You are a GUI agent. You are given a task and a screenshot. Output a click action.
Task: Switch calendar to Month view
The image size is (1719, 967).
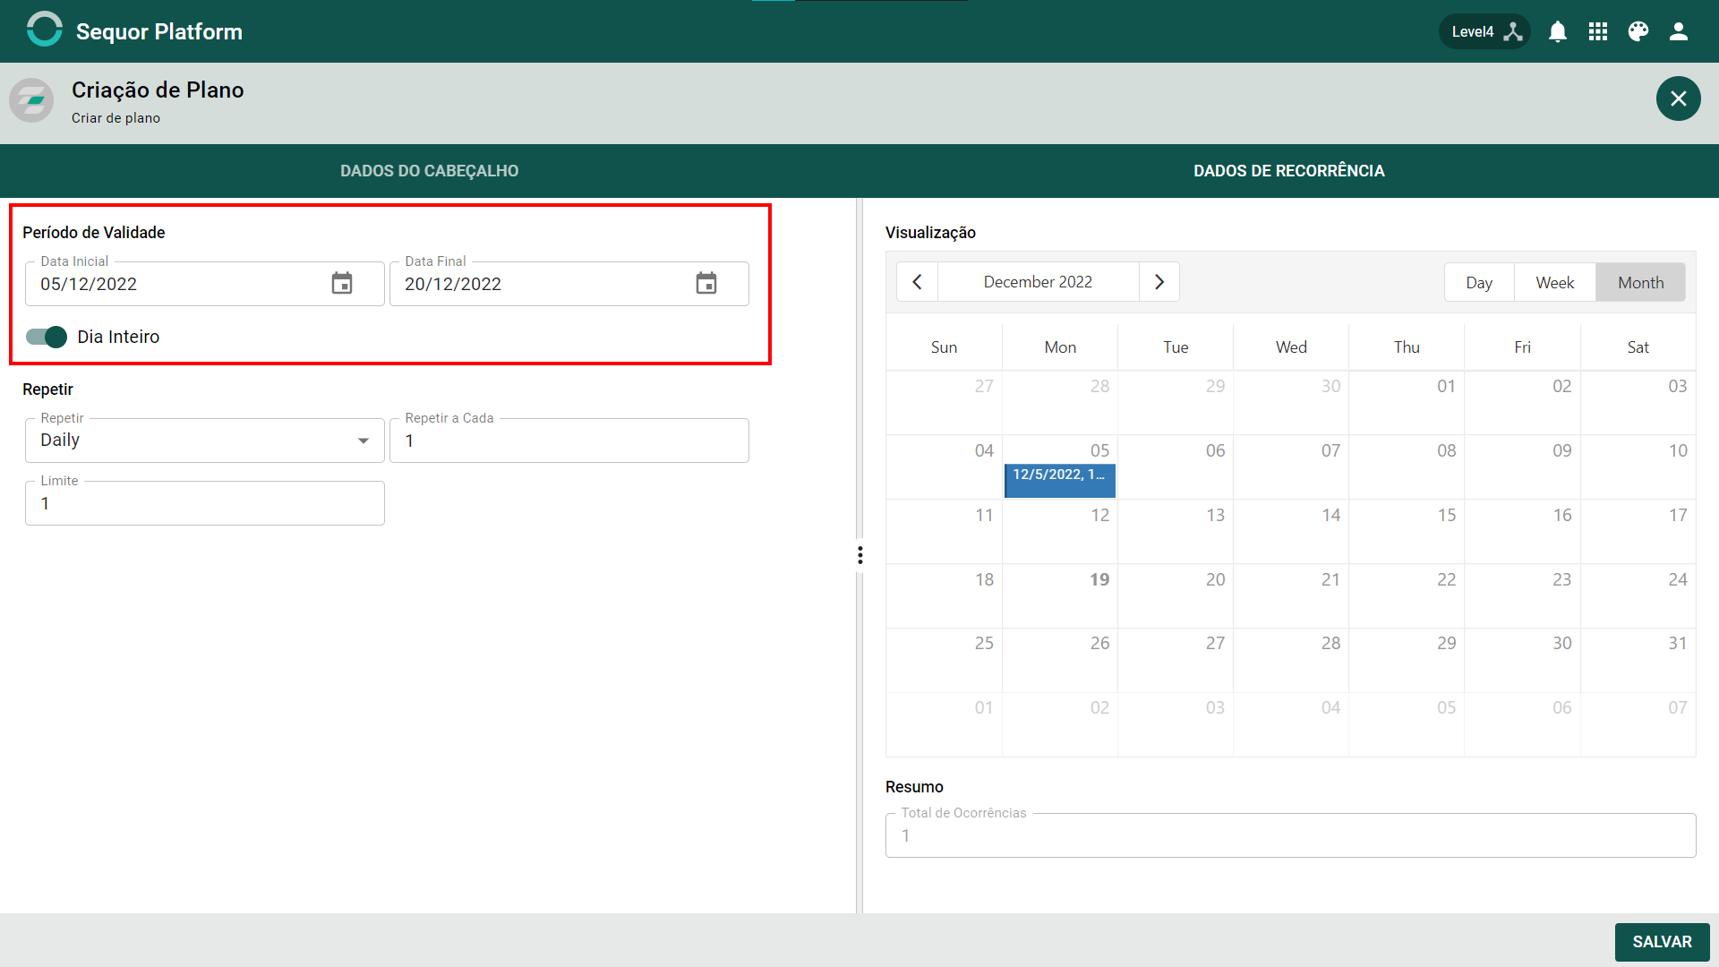coord(1641,283)
